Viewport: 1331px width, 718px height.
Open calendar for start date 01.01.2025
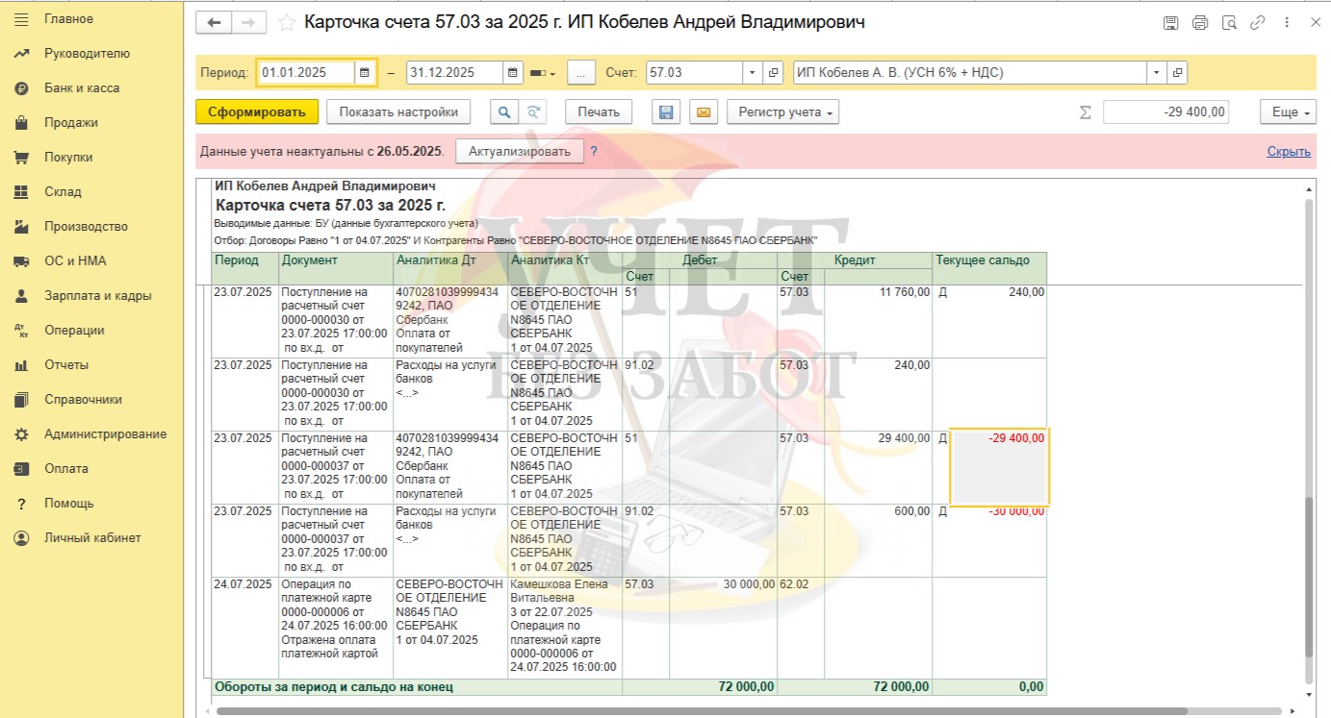click(x=364, y=73)
